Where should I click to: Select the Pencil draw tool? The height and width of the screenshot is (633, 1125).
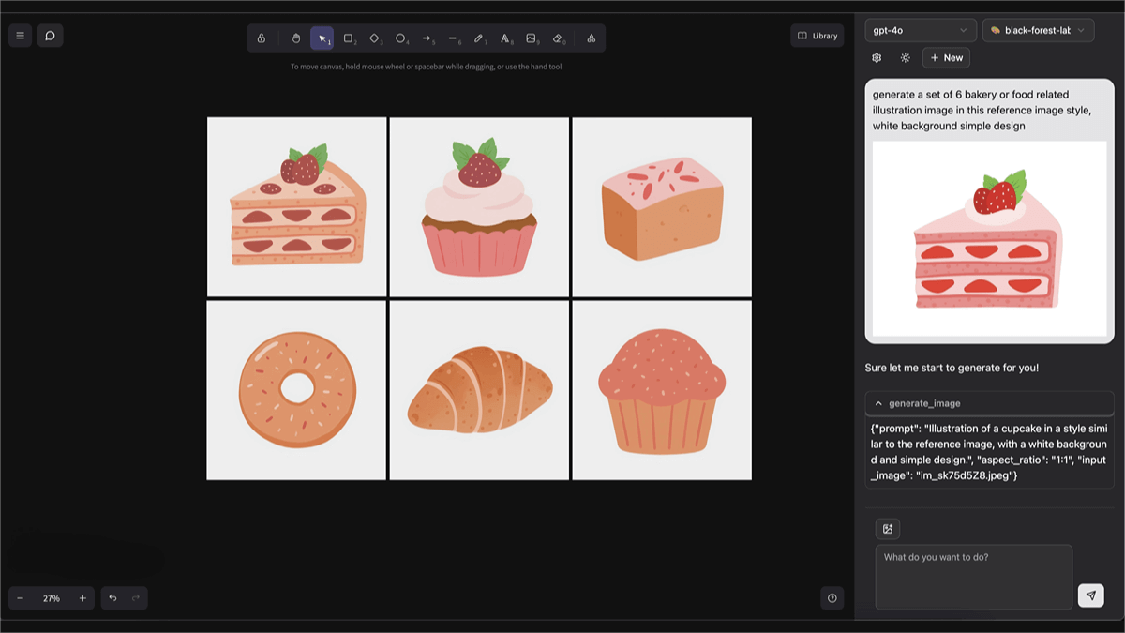(x=479, y=38)
